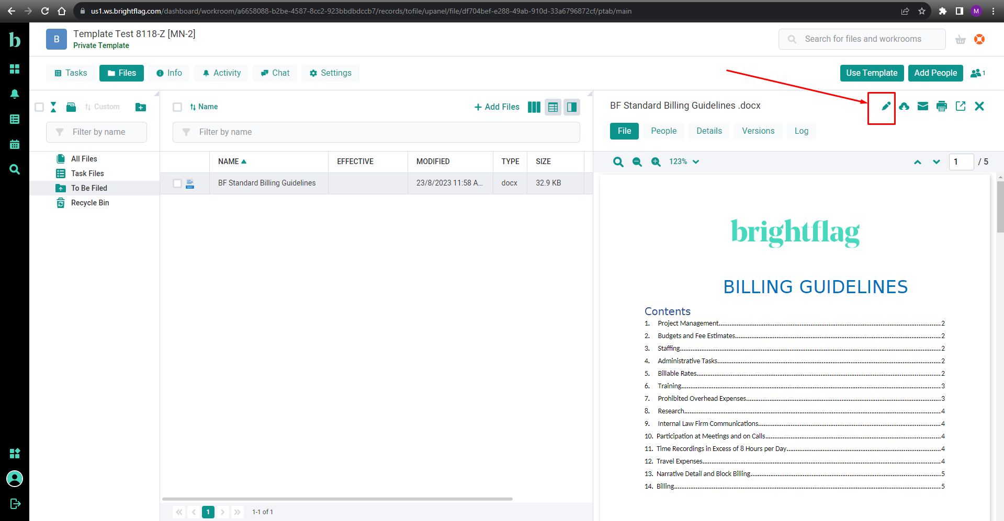The width and height of the screenshot is (1004, 521).
Task: Open the Activity tab
Action: click(x=222, y=73)
